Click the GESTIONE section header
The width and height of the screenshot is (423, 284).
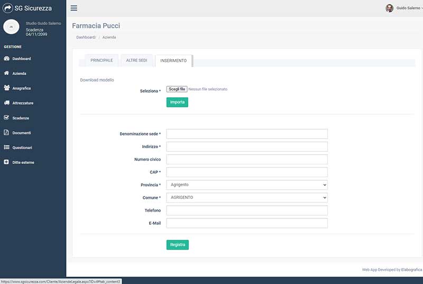13,47
